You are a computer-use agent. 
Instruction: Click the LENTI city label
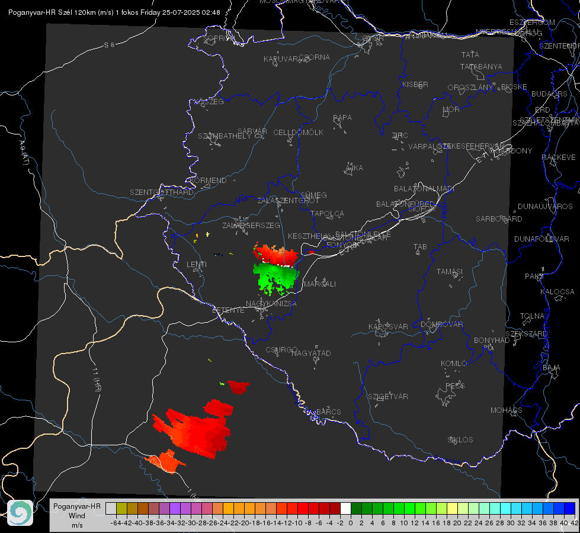click(x=197, y=265)
